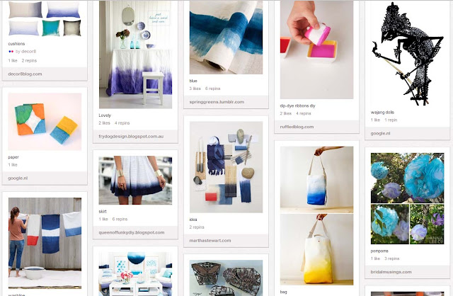The width and height of the screenshot is (453, 296).
Task: Visit the queenoffunkydiy.blogspot.com link
Action: pos(132,233)
